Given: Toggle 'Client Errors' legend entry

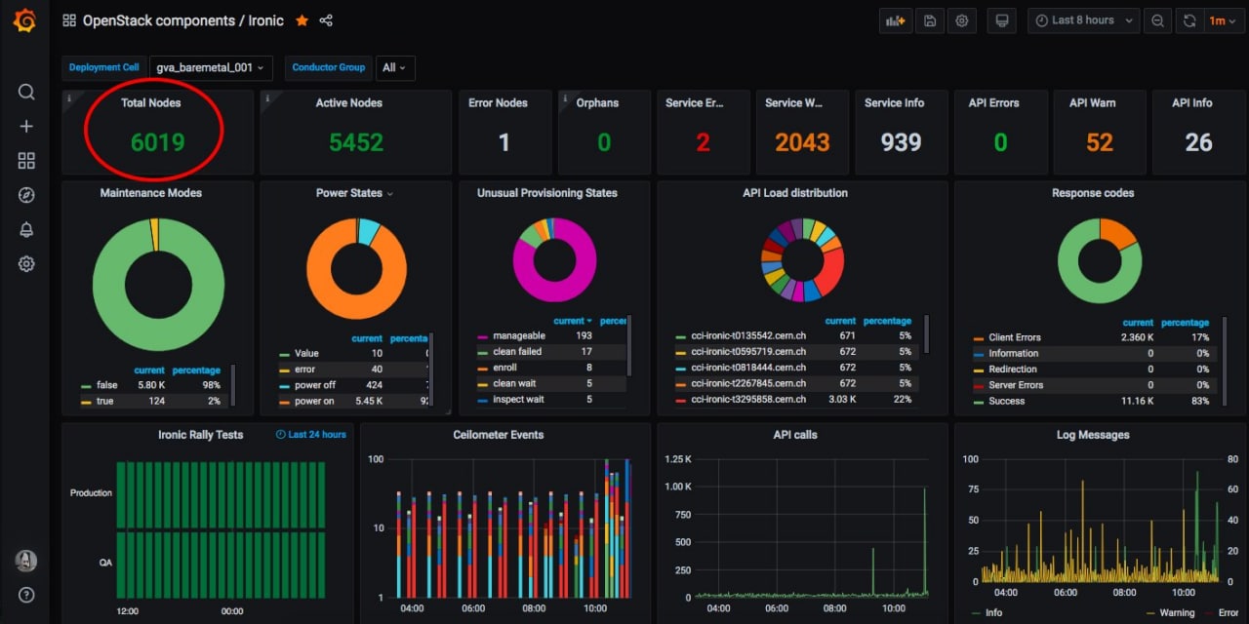Looking at the screenshot, I should (1015, 337).
